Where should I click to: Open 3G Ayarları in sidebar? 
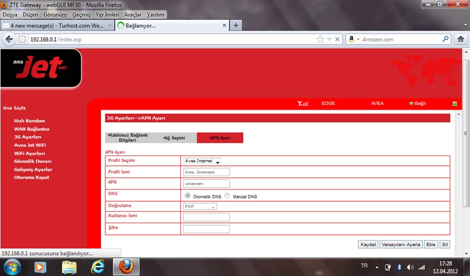point(28,137)
